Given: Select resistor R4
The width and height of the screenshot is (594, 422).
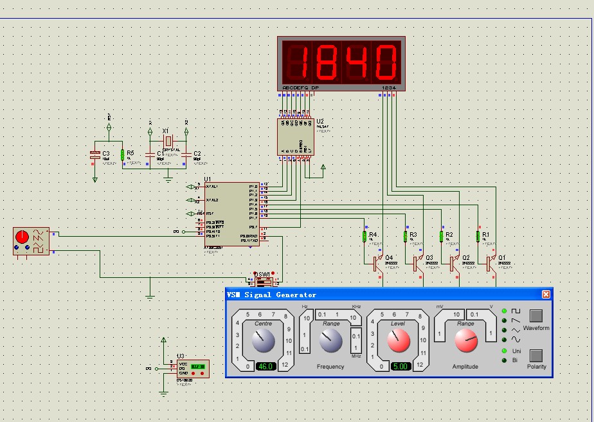Looking at the screenshot, I should click(x=364, y=237).
